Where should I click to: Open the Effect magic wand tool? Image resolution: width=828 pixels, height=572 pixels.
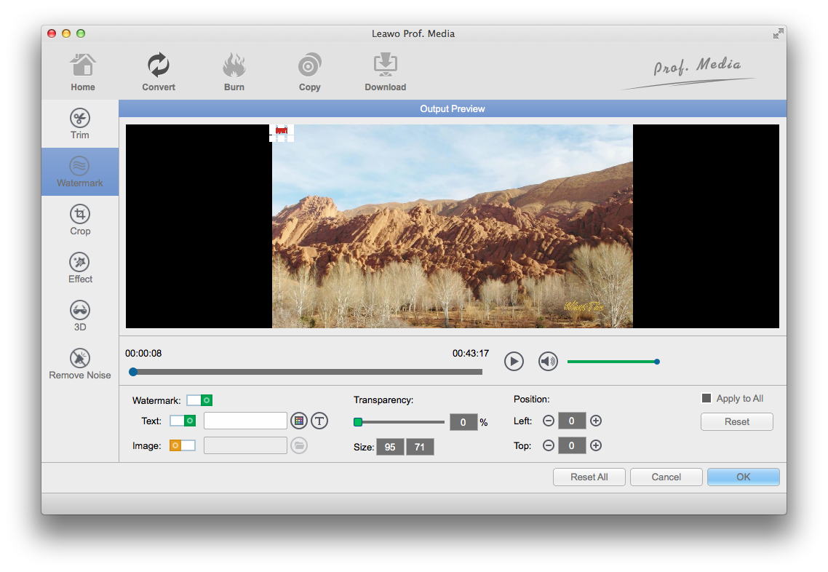(80, 268)
